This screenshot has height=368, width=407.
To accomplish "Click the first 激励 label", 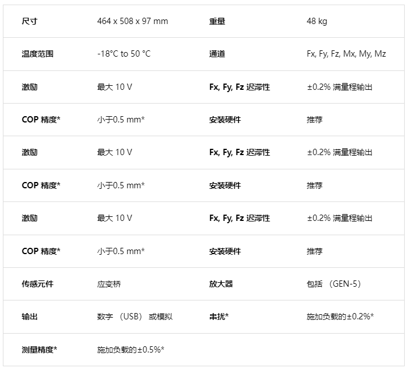I will pyautogui.click(x=30, y=87).
